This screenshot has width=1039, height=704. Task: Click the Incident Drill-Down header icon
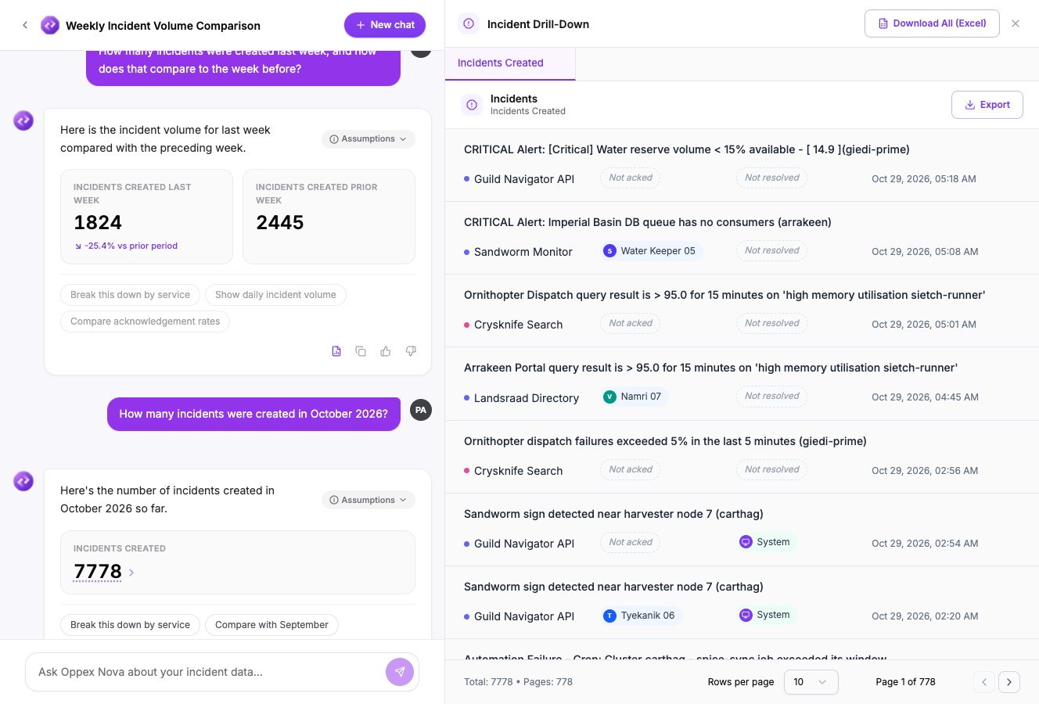click(x=469, y=24)
